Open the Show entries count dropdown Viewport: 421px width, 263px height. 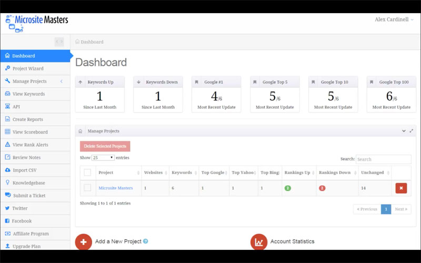point(103,157)
